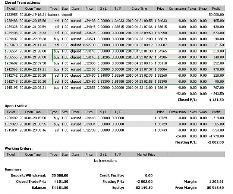Select ticket number 1929407
Screen dimensions: 233x194
(11, 39)
